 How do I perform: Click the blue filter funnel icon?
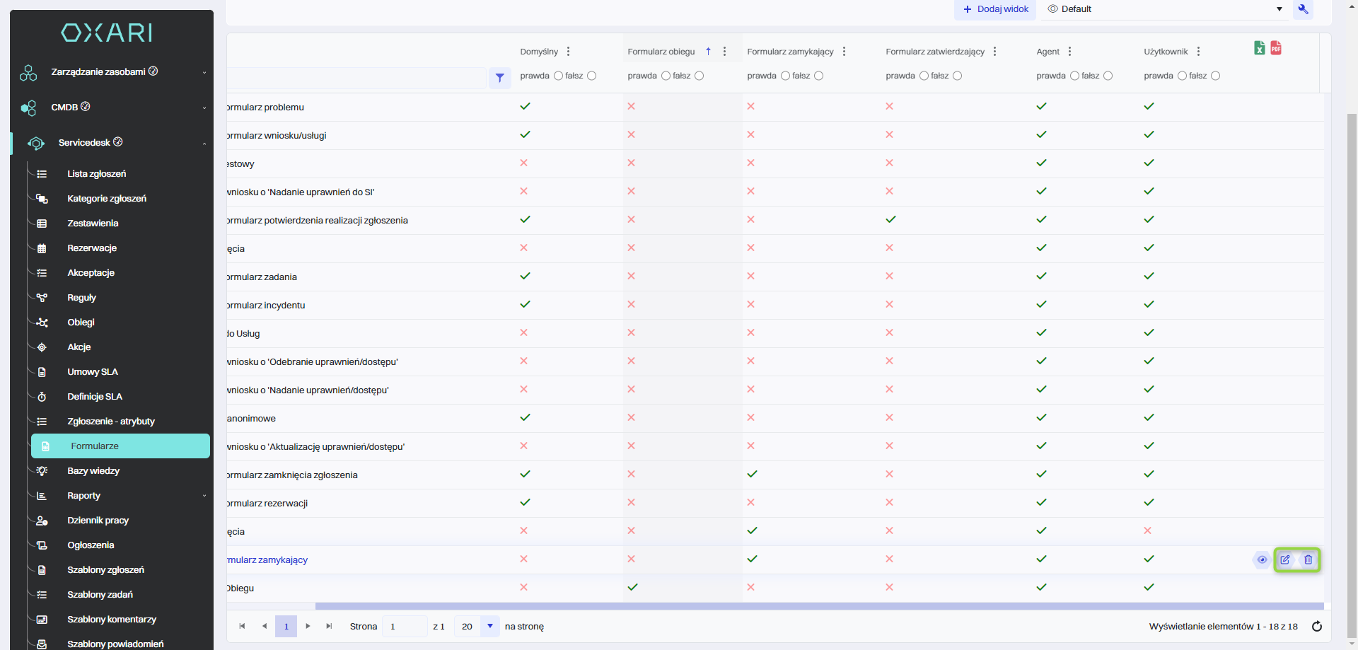click(499, 78)
